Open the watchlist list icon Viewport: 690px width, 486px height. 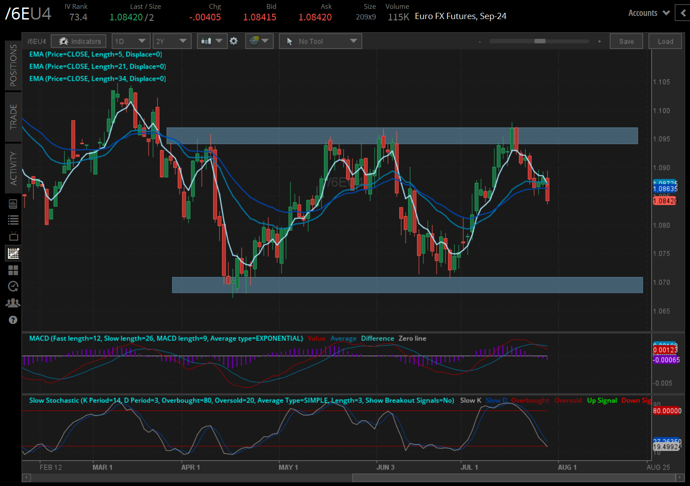pyautogui.click(x=13, y=220)
